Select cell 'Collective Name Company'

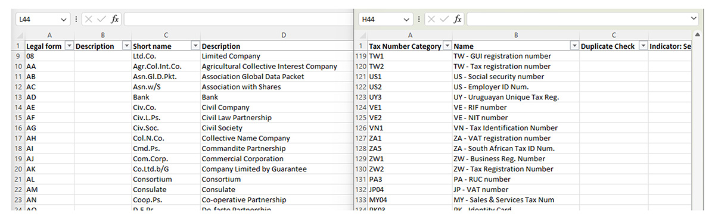[277, 138]
